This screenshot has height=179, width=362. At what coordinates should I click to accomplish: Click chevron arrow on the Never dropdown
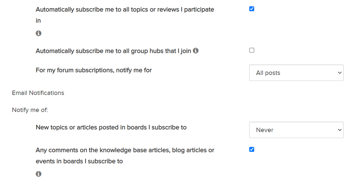tap(340, 130)
